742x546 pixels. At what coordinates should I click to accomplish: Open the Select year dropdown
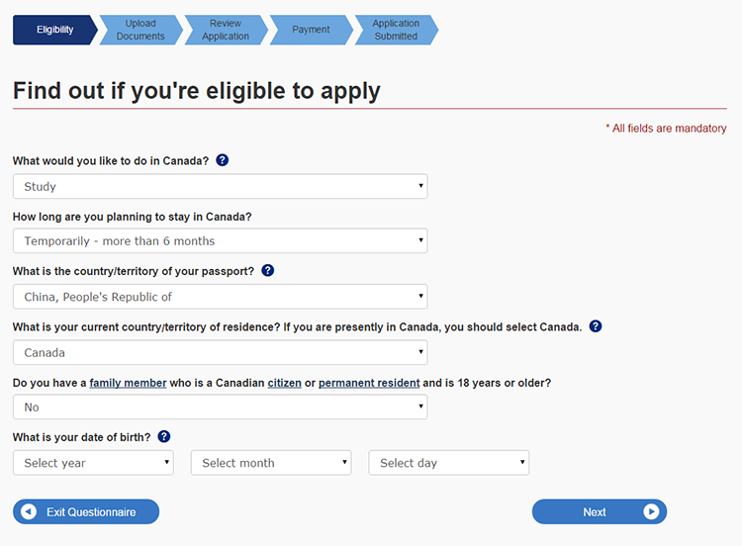pyautogui.click(x=93, y=462)
